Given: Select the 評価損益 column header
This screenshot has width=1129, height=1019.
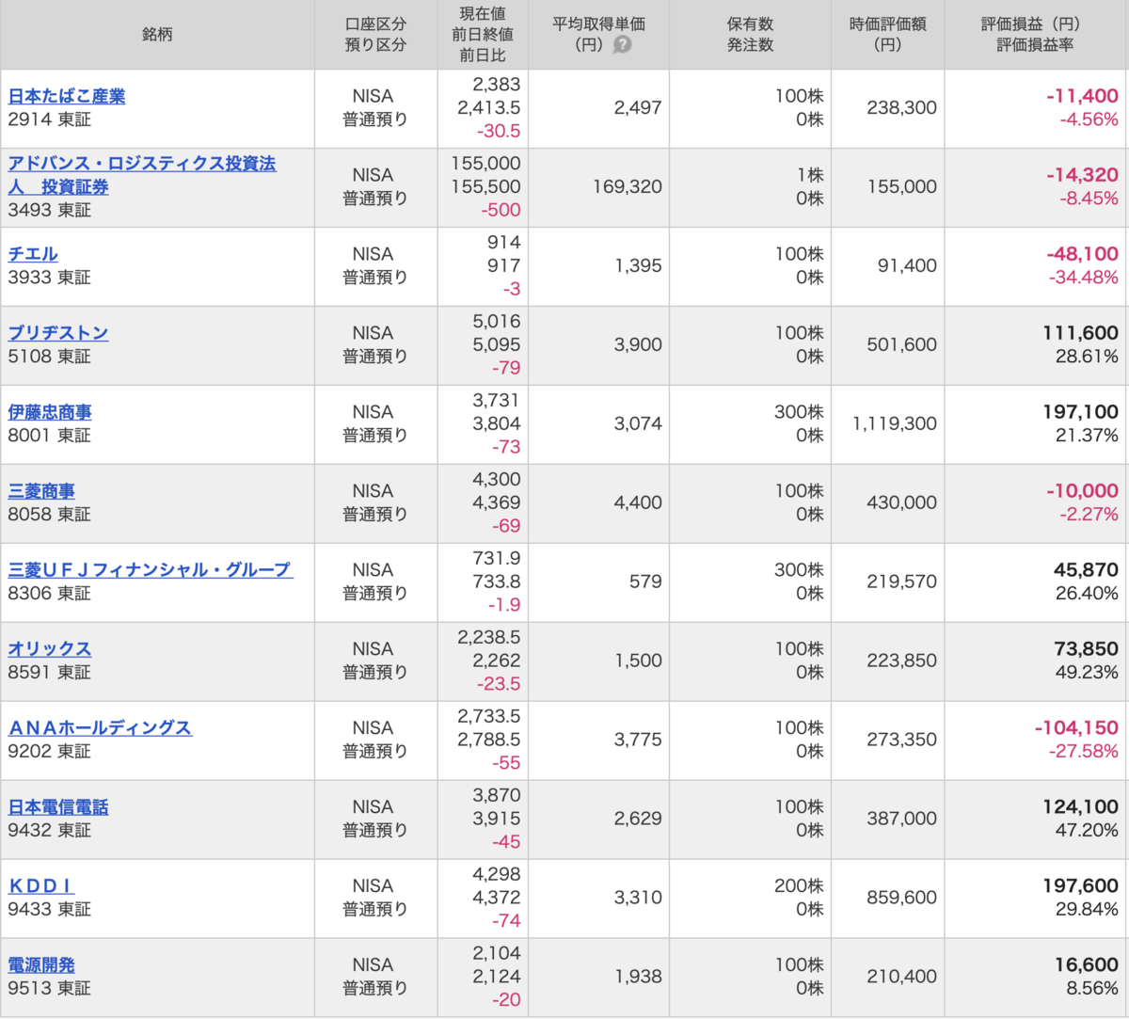Looking at the screenshot, I should click(1035, 34).
